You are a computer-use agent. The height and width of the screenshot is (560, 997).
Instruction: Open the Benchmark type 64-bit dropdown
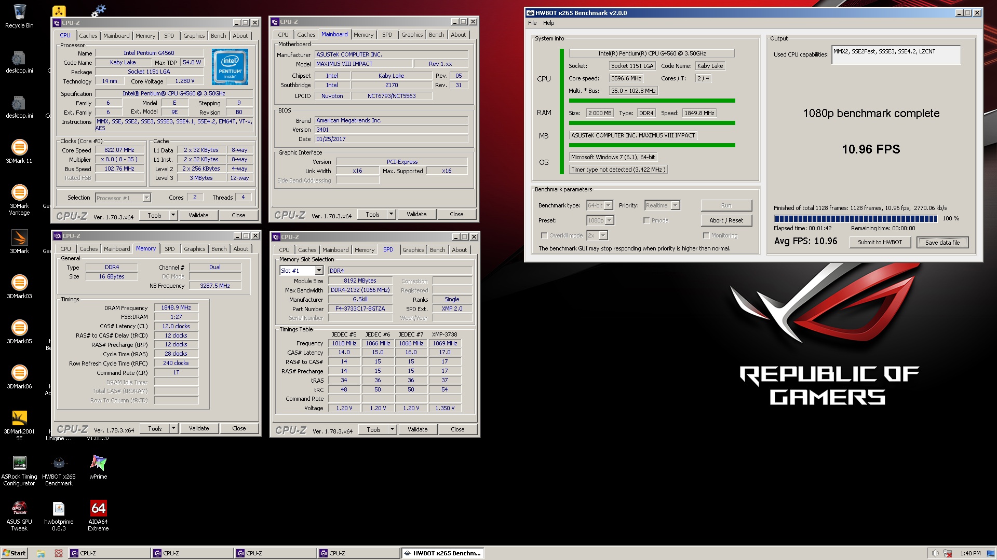600,205
